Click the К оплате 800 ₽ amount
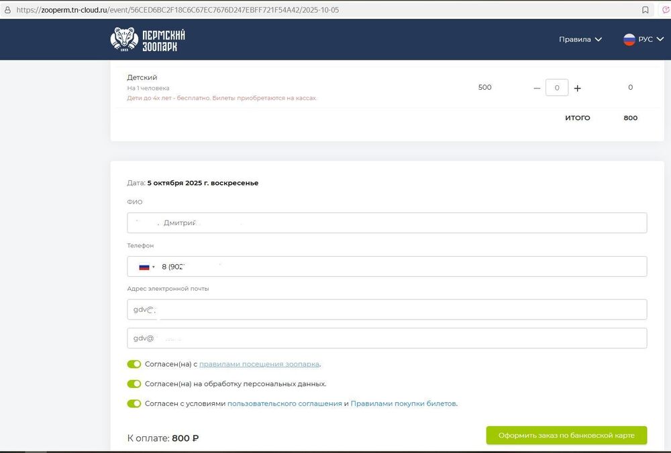 tap(185, 438)
